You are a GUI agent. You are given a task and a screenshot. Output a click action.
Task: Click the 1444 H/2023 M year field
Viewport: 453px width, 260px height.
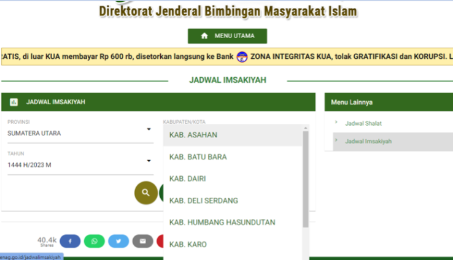click(x=80, y=165)
